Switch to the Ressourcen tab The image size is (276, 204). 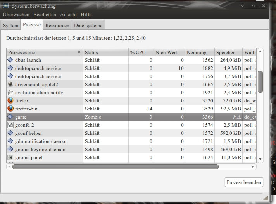[57, 25]
